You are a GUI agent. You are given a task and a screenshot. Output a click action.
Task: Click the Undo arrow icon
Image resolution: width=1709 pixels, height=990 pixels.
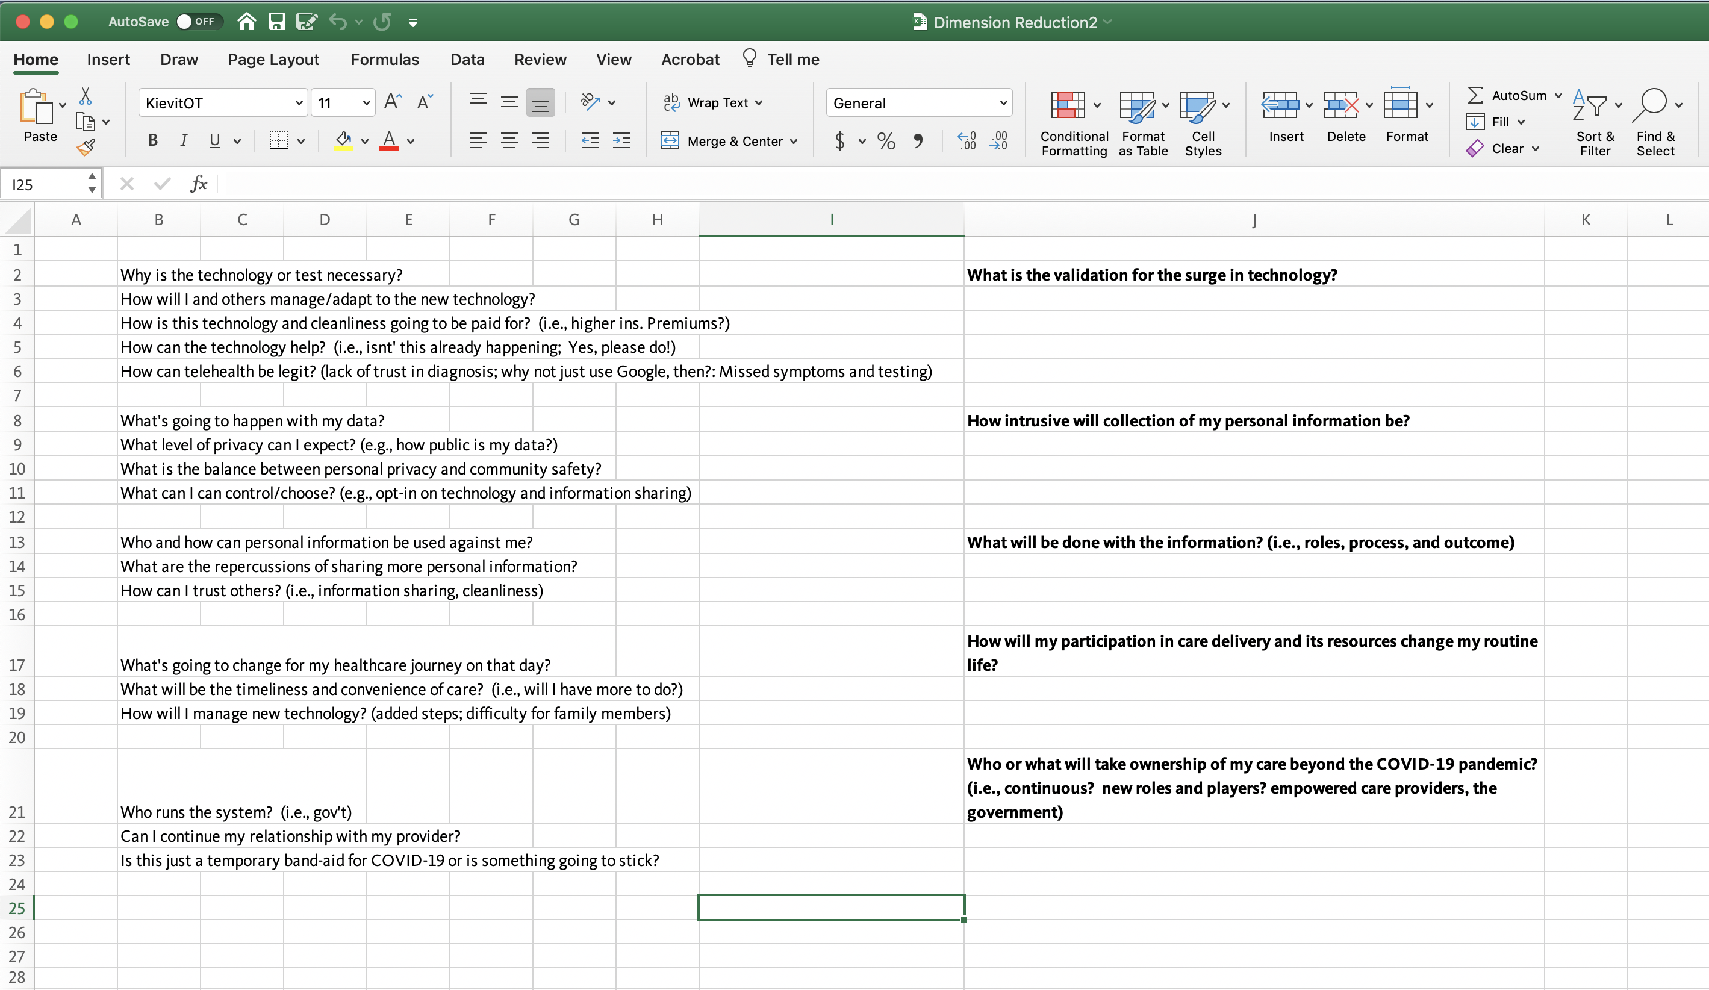pos(338,22)
